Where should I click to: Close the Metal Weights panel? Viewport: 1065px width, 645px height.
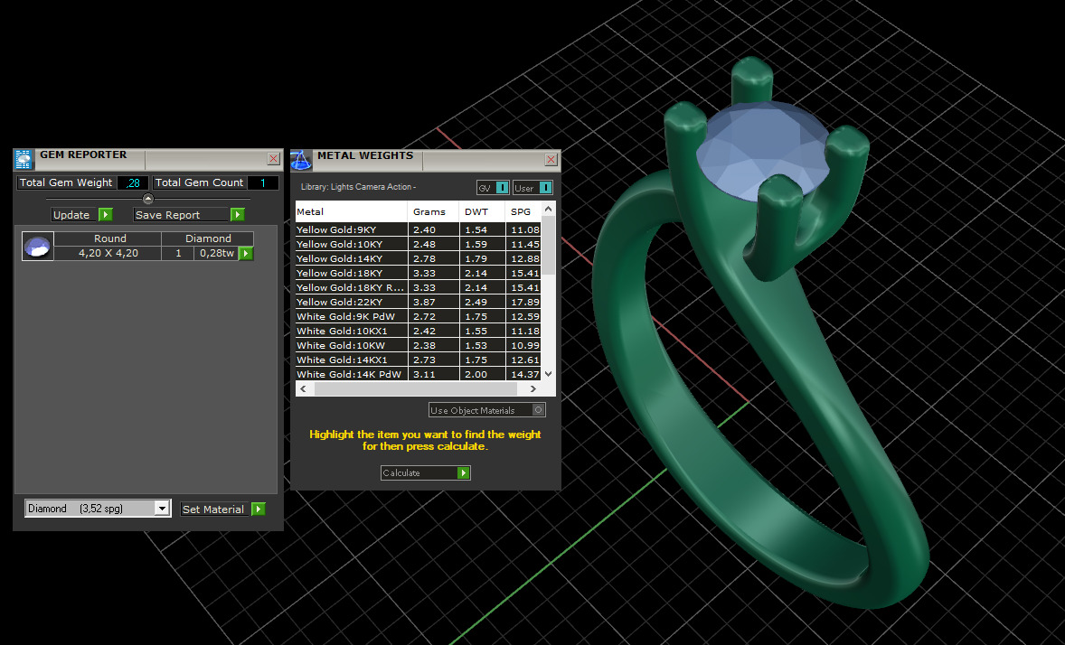coord(551,160)
